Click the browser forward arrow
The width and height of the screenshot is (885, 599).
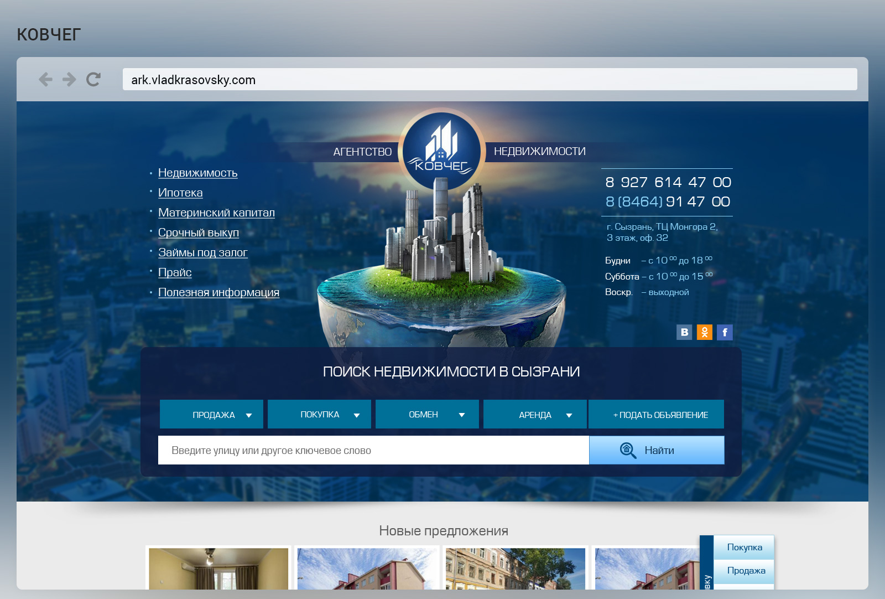point(69,80)
